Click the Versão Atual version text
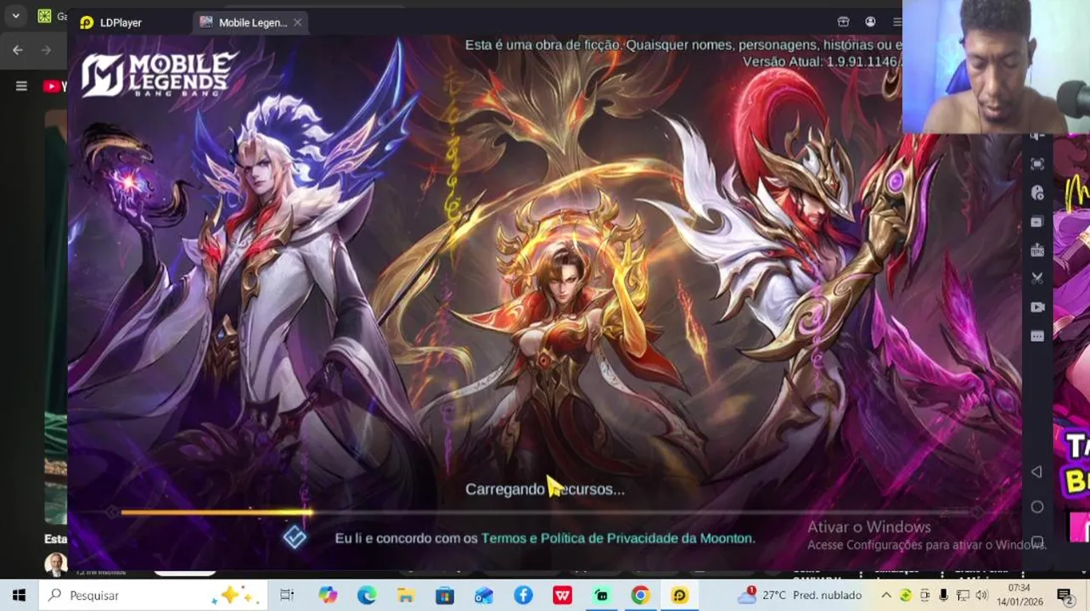This screenshot has width=1090, height=611. pos(822,62)
